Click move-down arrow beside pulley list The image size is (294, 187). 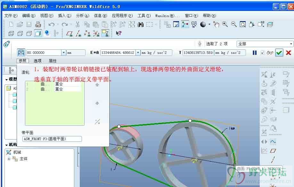(97, 103)
